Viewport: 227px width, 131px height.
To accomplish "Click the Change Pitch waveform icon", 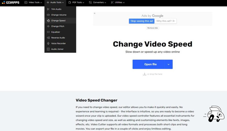I will [x=48, y=26].
